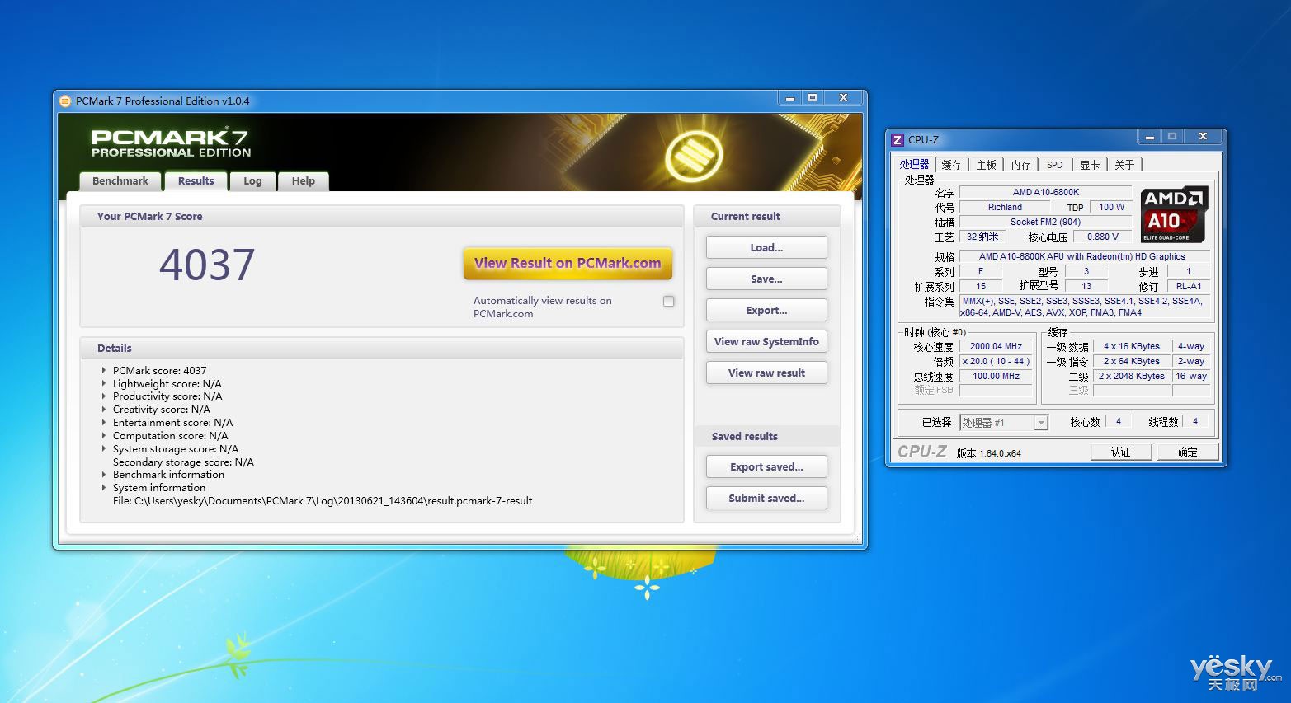Click the Richland code name field
This screenshot has height=703, width=1291.
click(1005, 207)
